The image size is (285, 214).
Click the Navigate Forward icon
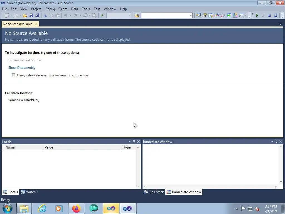94,16
